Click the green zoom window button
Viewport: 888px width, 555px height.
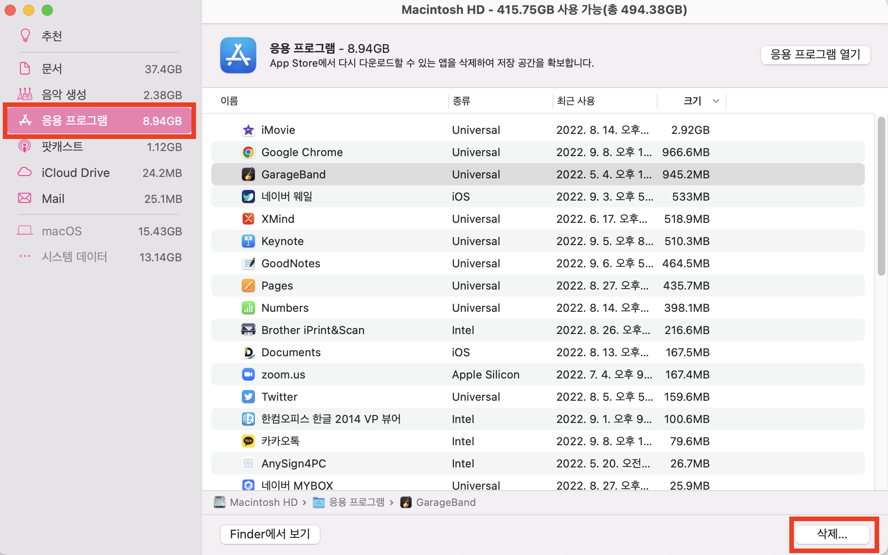(x=47, y=10)
